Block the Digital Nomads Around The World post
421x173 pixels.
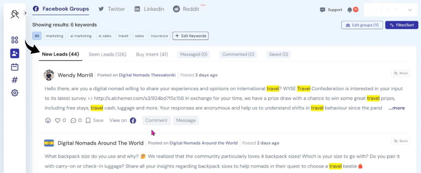(x=401, y=141)
